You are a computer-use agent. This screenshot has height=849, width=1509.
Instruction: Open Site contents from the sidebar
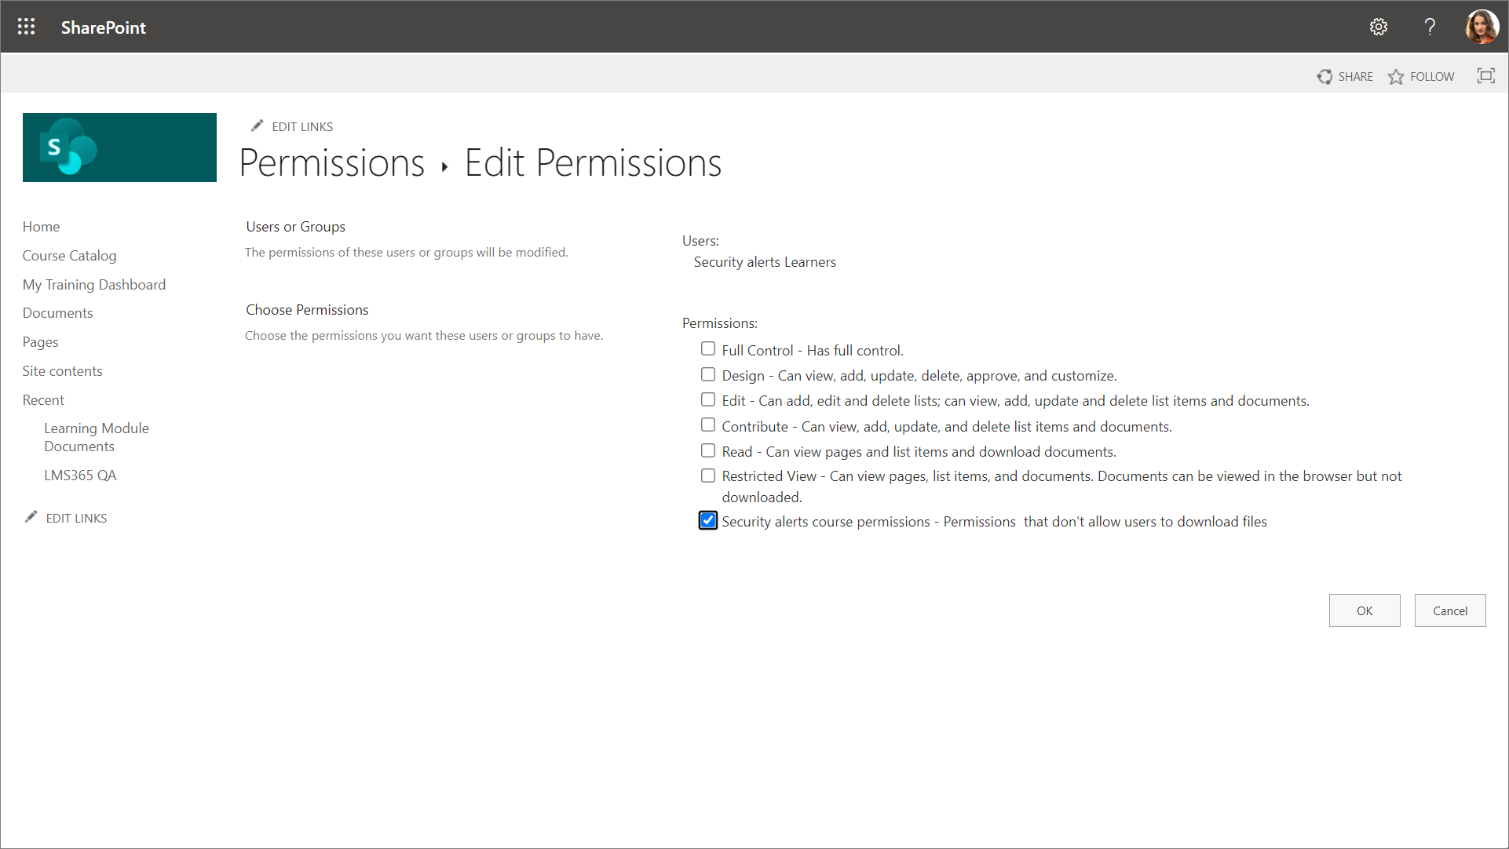62,371
